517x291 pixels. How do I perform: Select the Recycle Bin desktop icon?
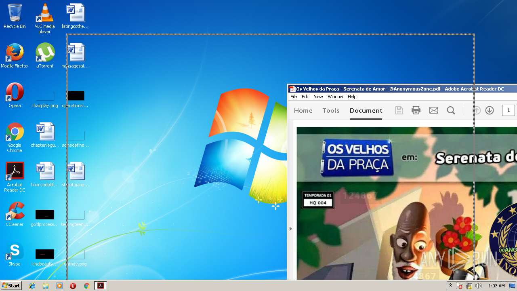click(x=15, y=16)
